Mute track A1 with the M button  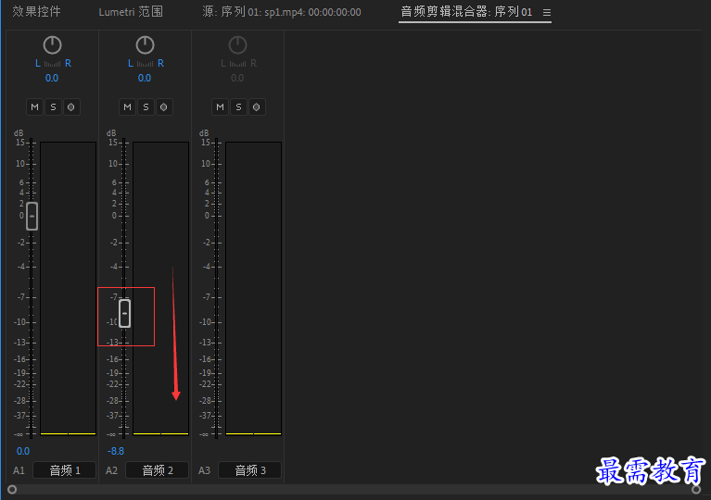34,107
